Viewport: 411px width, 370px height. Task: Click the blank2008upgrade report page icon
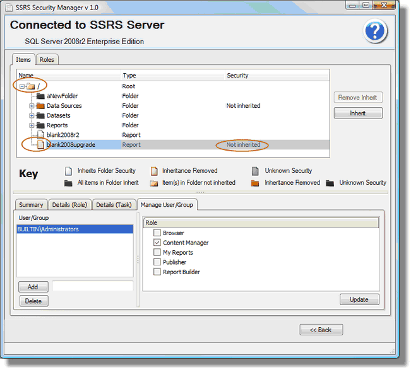[x=40, y=144]
